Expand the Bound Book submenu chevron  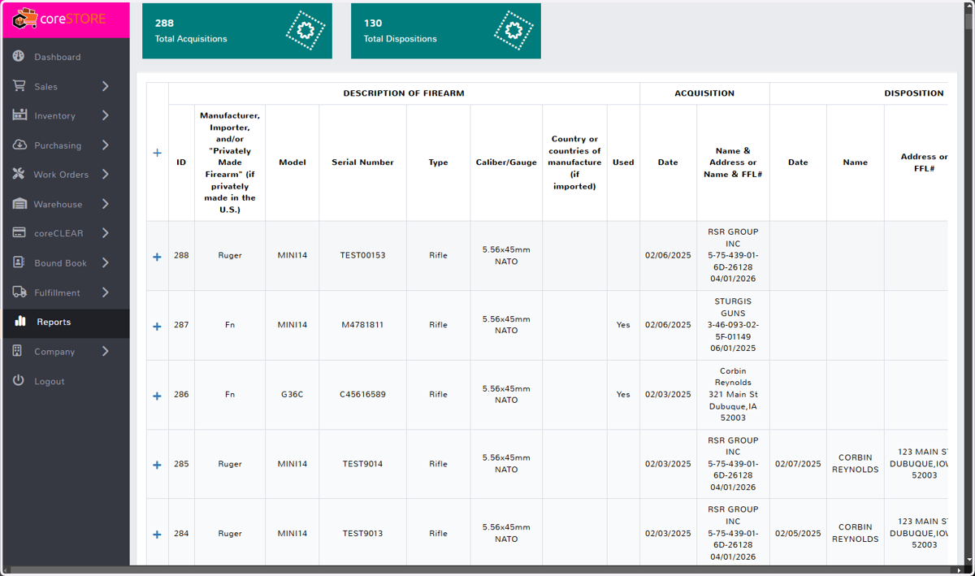point(106,262)
